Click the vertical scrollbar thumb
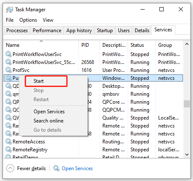This screenshot has height=181, width=193. [187, 104]
